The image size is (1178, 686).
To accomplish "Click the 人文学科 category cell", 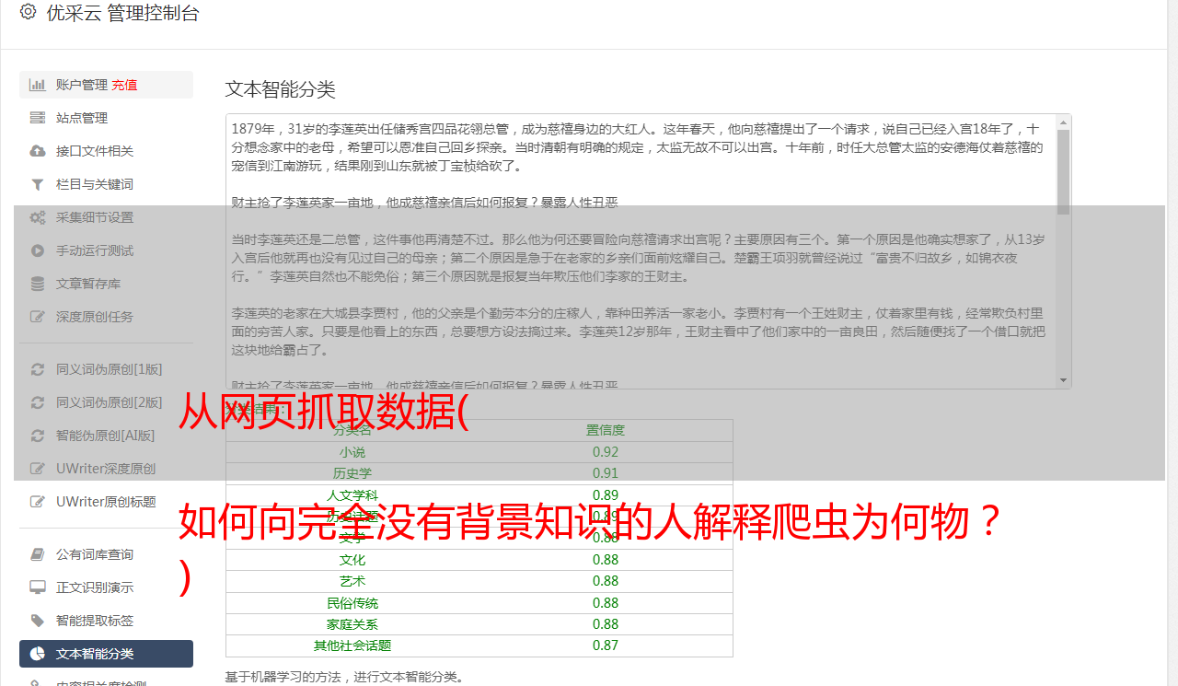I will [352, 495].
